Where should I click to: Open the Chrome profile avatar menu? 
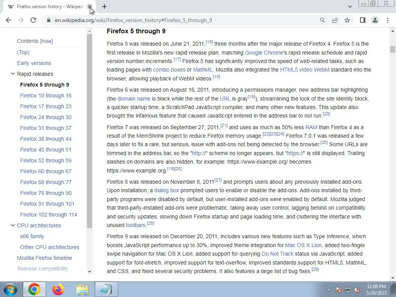[x=375, y=20]
